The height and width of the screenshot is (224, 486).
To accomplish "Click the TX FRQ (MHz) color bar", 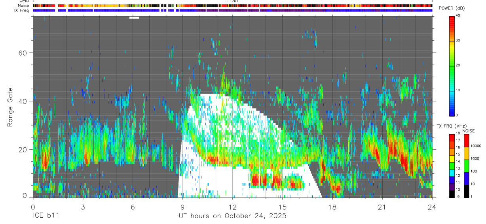I will 452,166.
